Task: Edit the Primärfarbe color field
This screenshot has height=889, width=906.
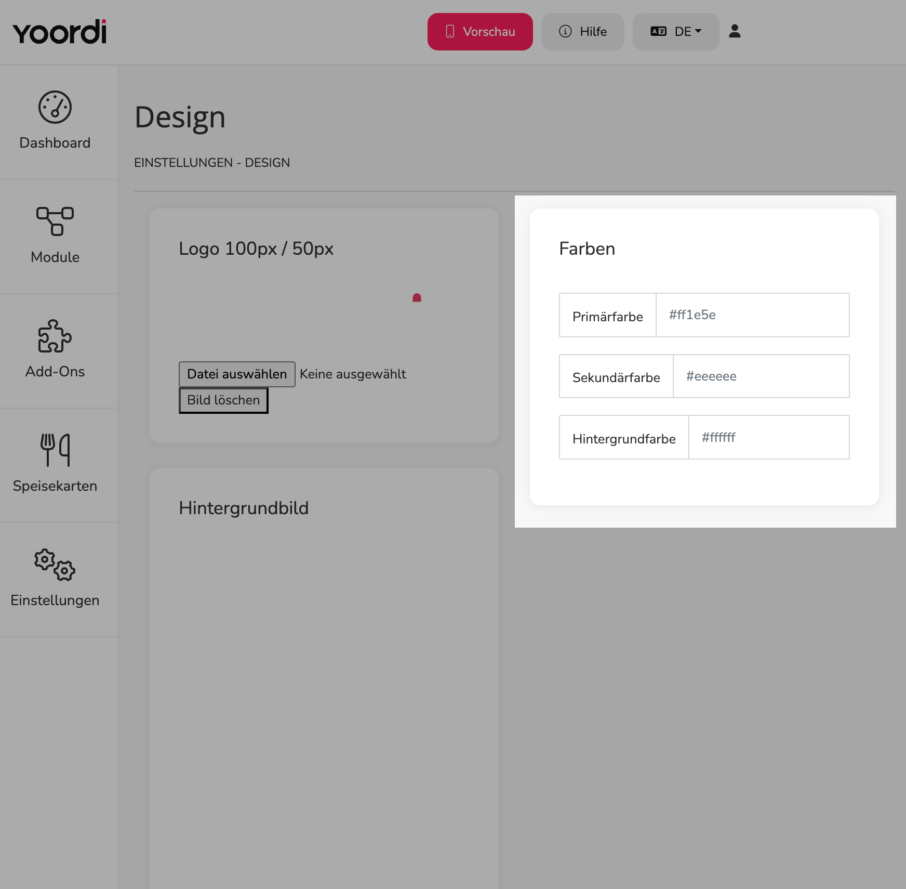Action: pyautogui.click(x=753, y=315)
